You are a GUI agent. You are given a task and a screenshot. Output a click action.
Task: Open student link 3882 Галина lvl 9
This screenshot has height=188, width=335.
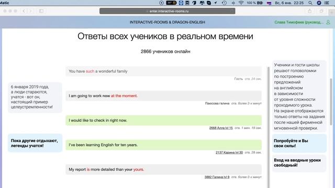pos(217,177)
